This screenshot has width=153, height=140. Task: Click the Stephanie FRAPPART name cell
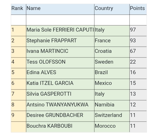pyautogui.click(x=60, y=41)
